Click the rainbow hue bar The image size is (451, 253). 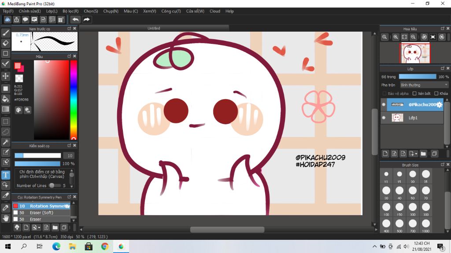[x=74, y=100]
